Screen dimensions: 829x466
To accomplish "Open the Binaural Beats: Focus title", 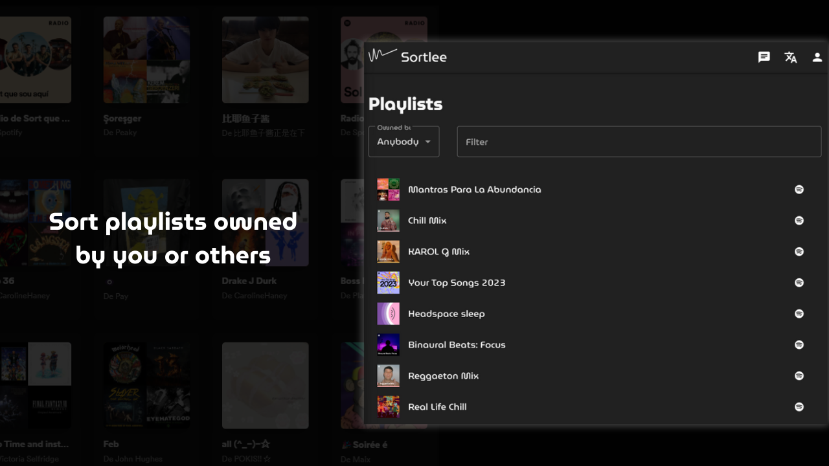I will click(457, 345).
